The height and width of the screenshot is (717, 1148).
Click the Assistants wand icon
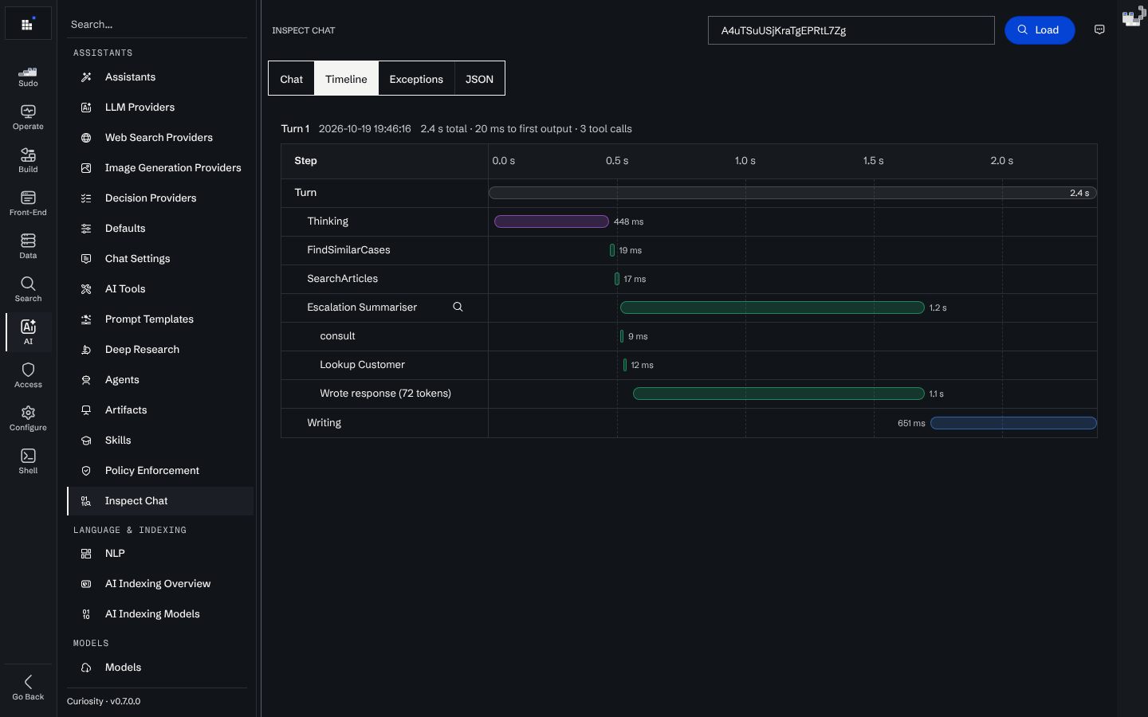point(86,77)
